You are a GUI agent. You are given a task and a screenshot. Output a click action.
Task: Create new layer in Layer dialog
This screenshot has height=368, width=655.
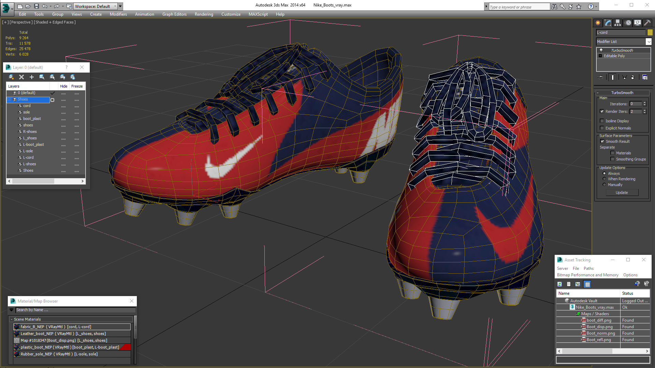click(11, 77)
